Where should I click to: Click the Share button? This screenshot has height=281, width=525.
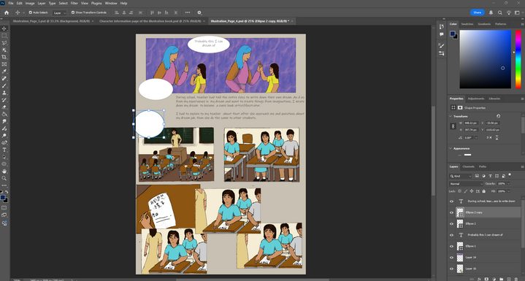pyautogui.click(x=477, y=12)
